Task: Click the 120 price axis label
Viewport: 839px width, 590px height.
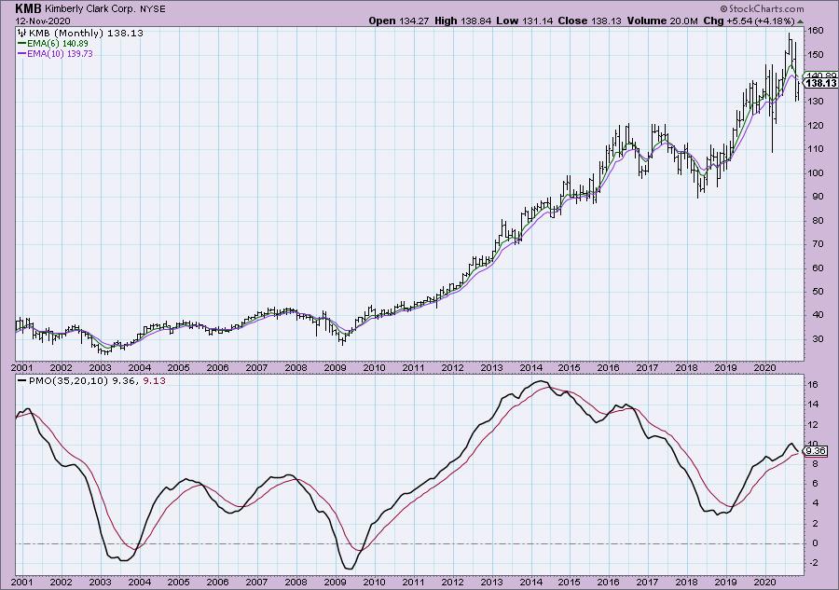Action: [x=816, y=126]
